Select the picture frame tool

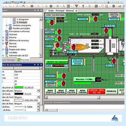coord(68,6)
